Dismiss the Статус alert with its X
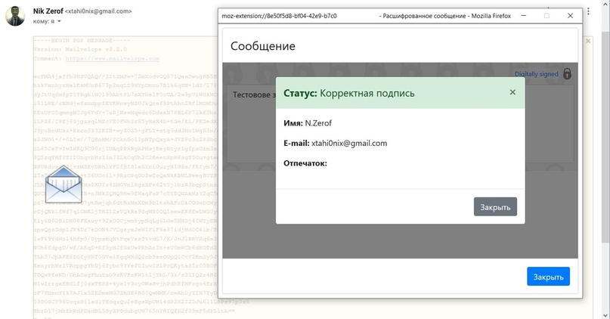Viewport: 610px width, 319px height. pos(512,92)
